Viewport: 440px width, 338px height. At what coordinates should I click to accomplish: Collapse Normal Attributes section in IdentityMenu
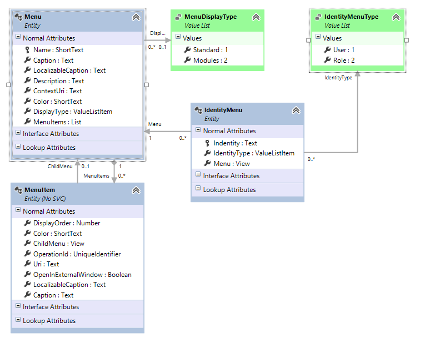click(198, 129)
